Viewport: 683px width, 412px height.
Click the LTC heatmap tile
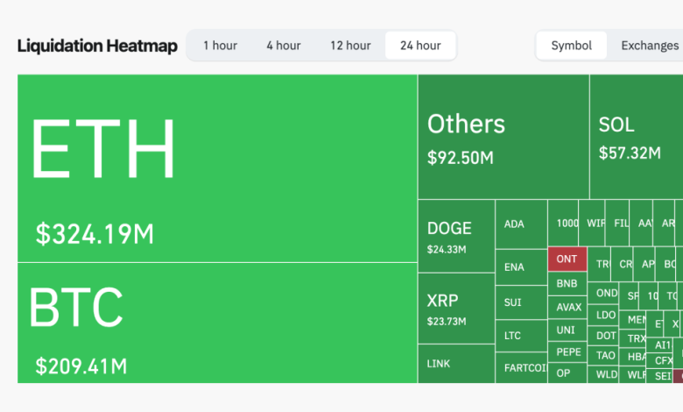pyautogui.click(x=521, y=336)
